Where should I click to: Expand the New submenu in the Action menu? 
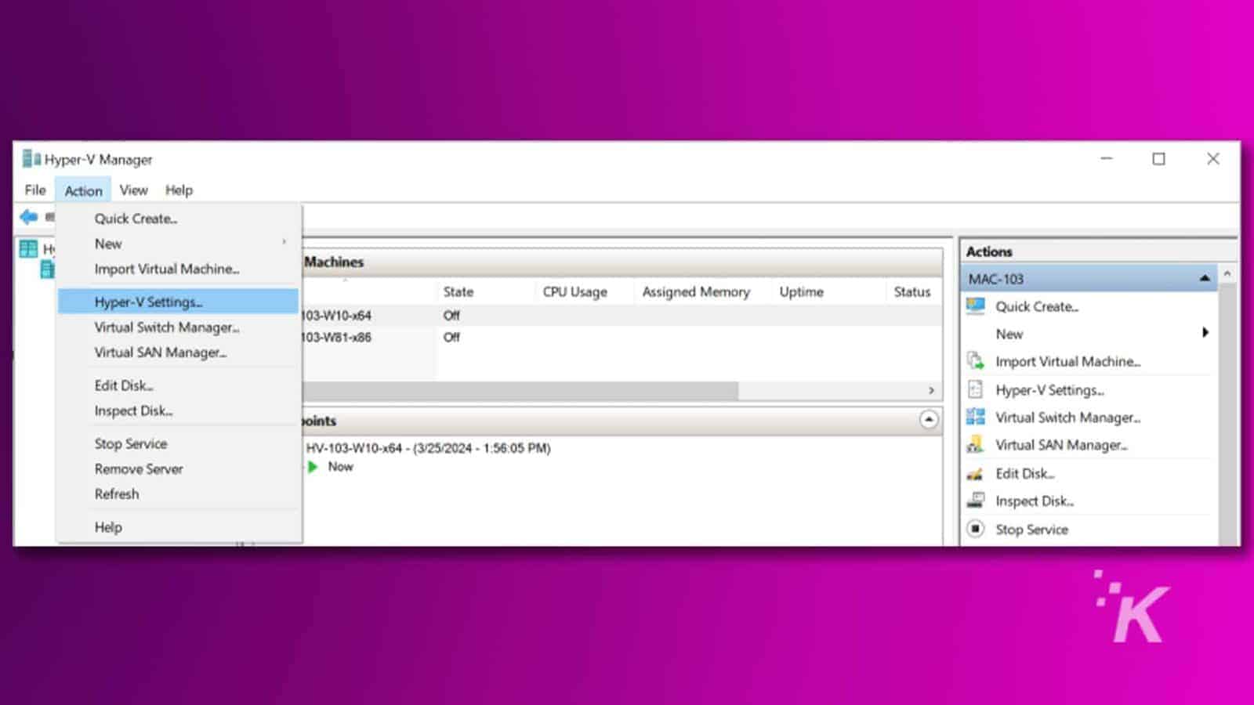285,244
